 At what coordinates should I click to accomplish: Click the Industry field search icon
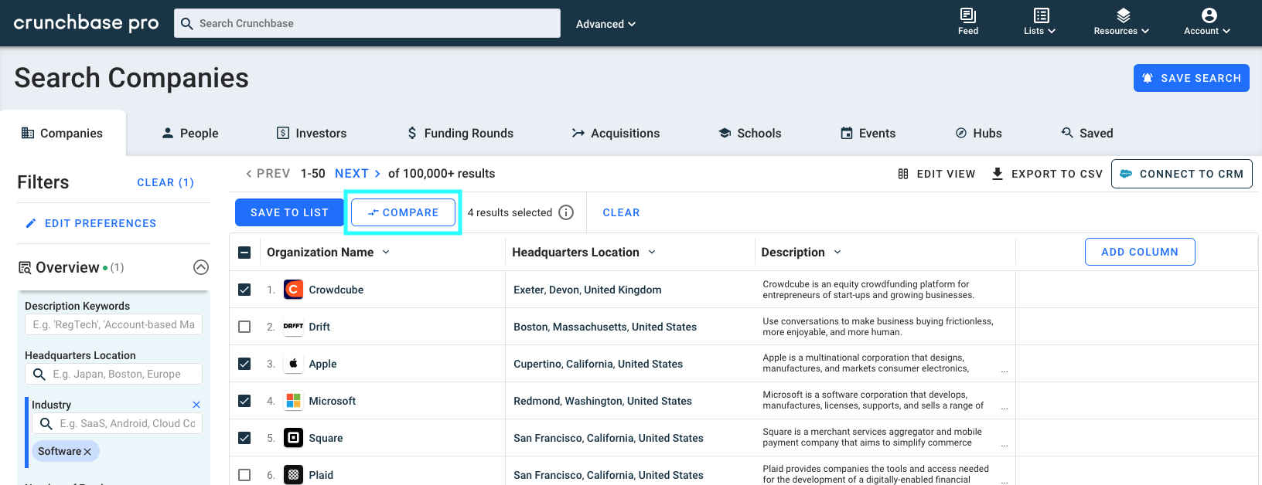click(46, 424)
